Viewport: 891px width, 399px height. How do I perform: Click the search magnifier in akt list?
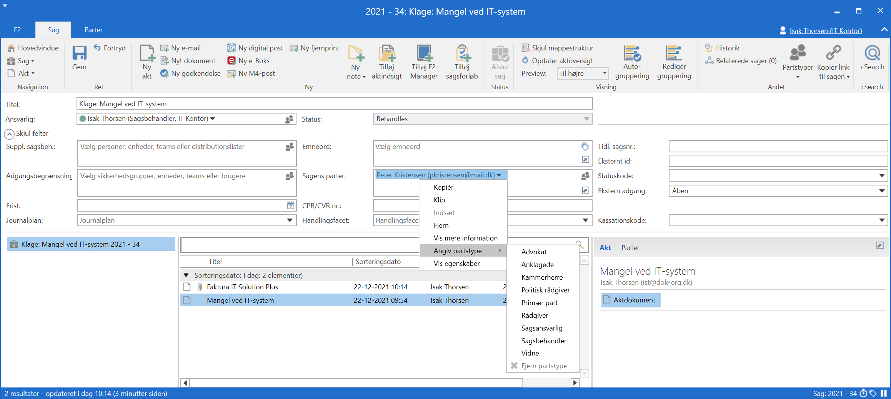tap(579, 244)
